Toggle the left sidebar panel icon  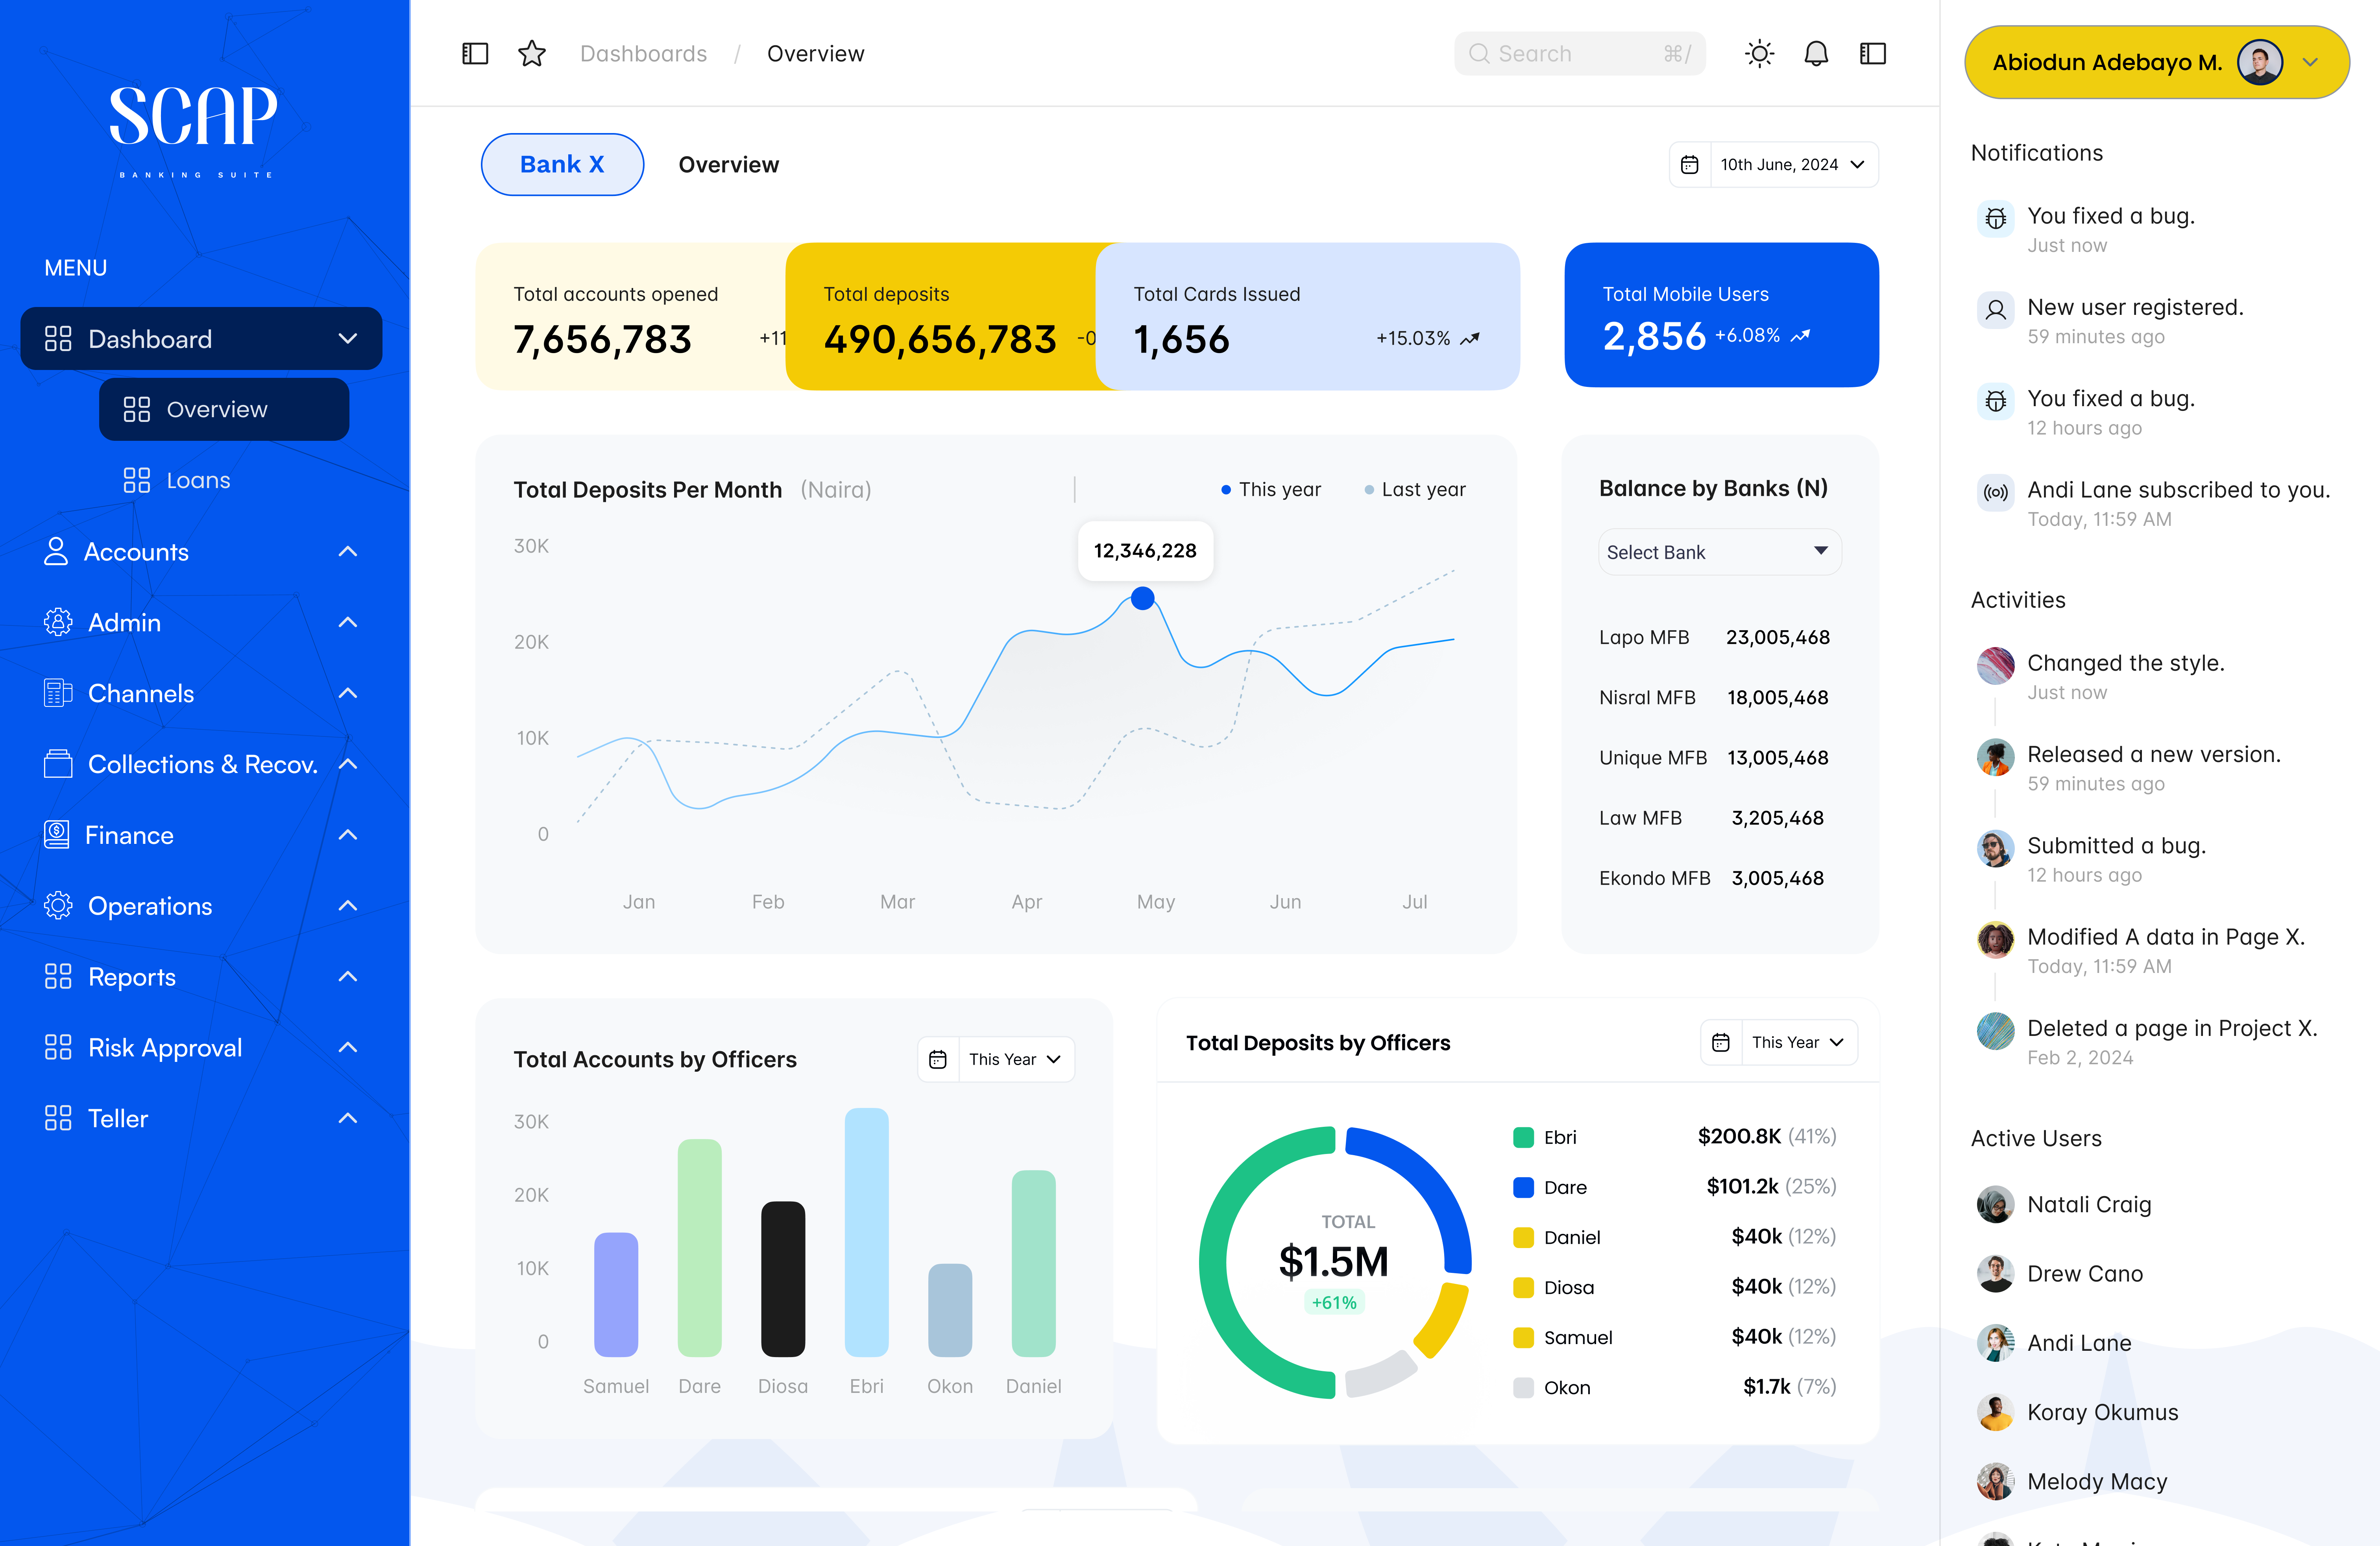point(475,54)
